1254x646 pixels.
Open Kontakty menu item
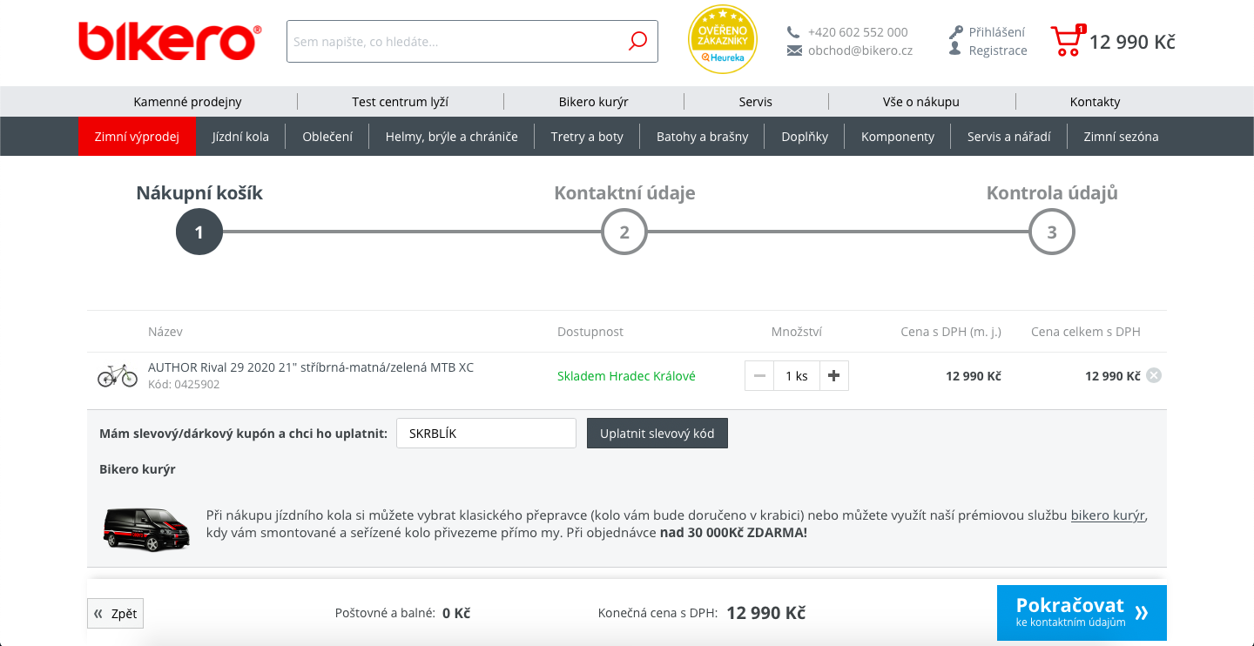(x=1096, y=102)
